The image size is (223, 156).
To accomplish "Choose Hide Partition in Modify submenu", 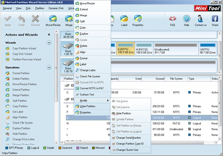I will [x=131, y=114].
